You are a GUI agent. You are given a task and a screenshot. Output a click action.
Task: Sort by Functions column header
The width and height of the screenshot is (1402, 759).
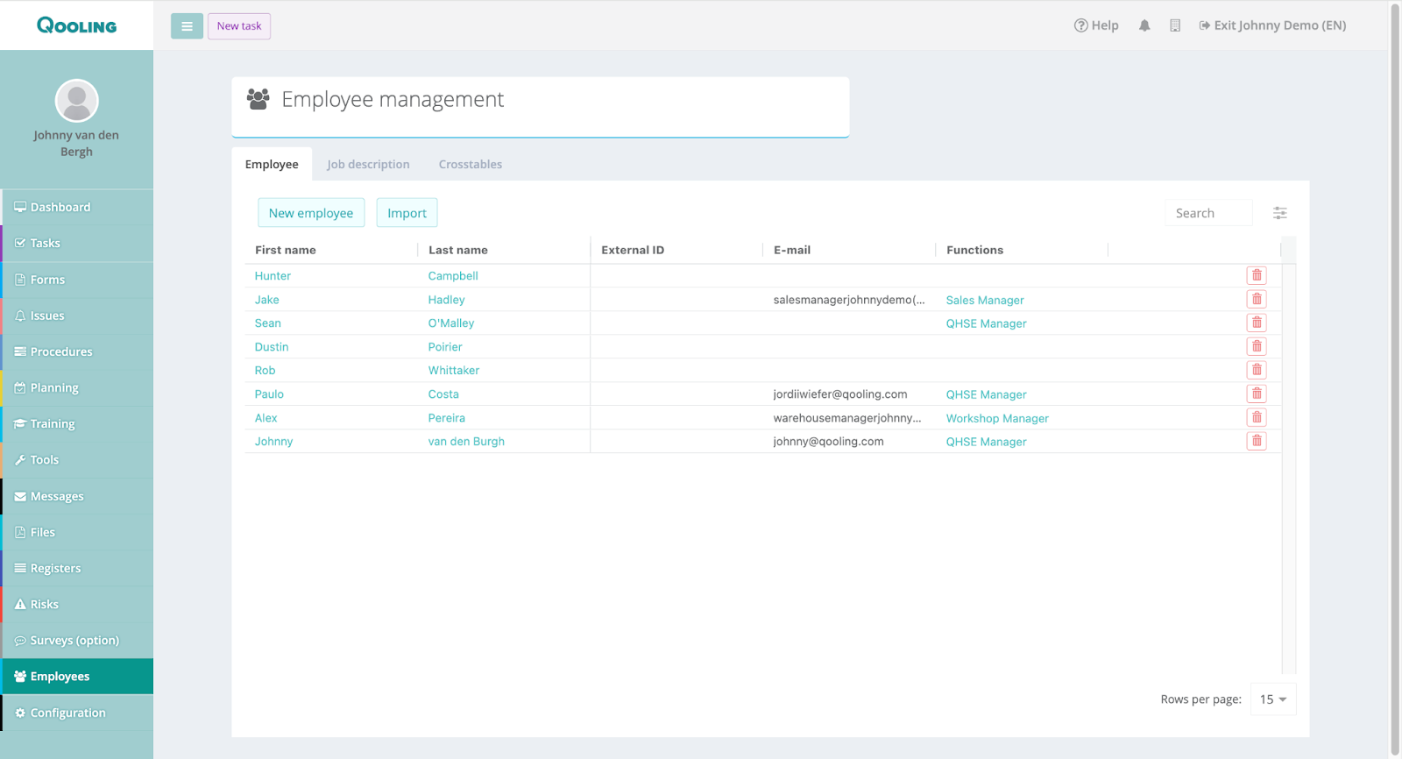pyautogui.click(x=974, y=250)
